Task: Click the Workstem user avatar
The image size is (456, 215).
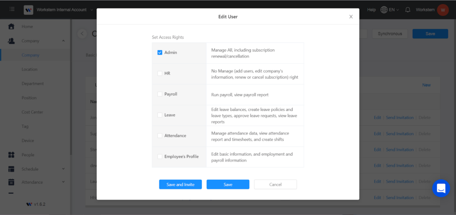Action: pos(443,10)
